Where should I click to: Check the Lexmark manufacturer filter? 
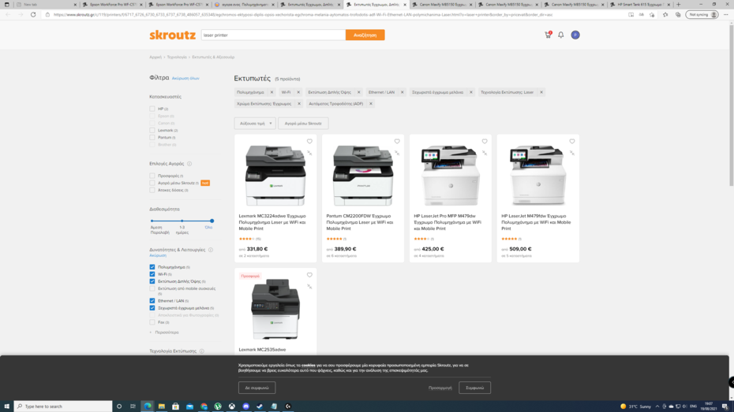click(152, 130)
